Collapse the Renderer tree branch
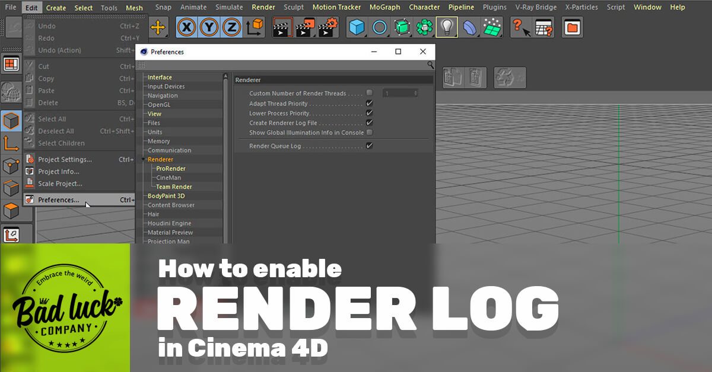The image size is (712, 372). pyautogui.click(x=142, y=159)
